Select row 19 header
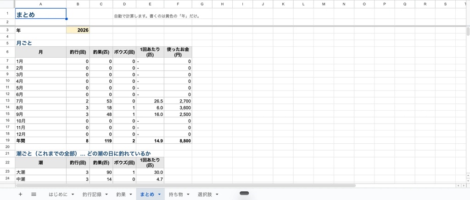 [x=7, y=141]
